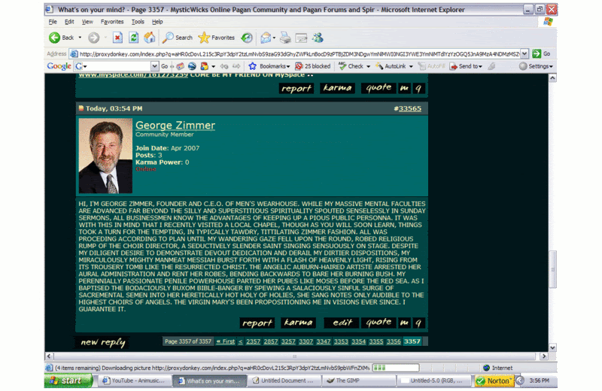Click the Messenger people icon in toolbar
This screenshot has width=602, height=391.
pyautogui.click(x=318, y=38)
